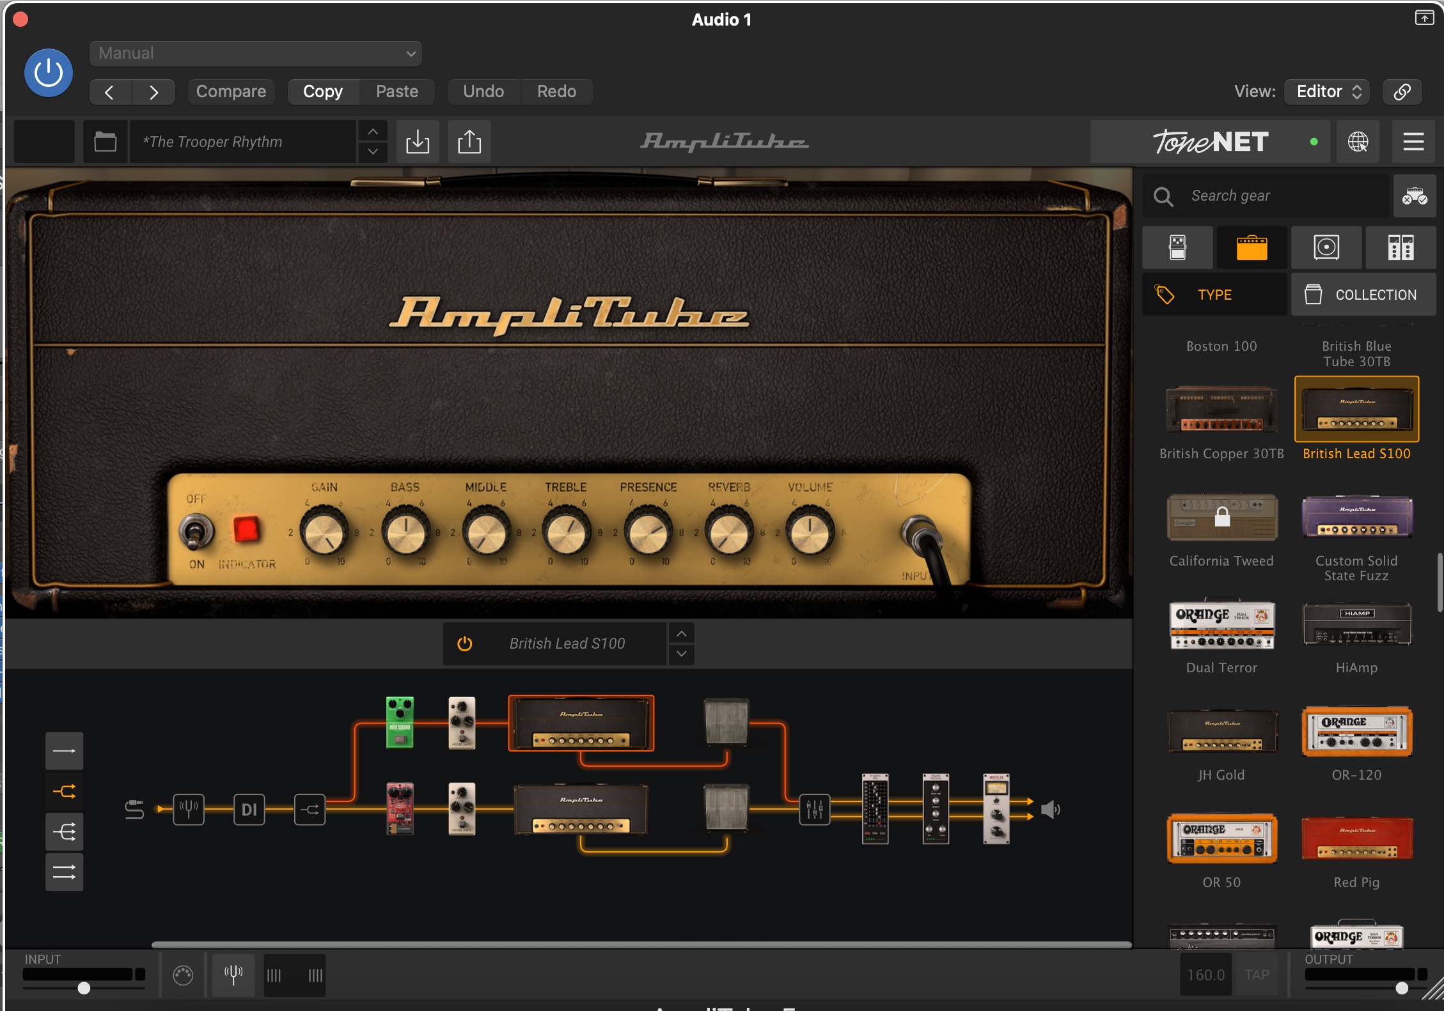Click the splitter block in chain

310,810
